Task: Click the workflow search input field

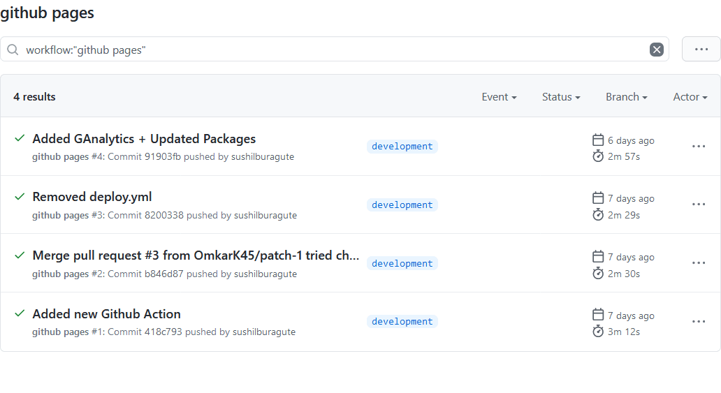Action: [x=334, y=49]
